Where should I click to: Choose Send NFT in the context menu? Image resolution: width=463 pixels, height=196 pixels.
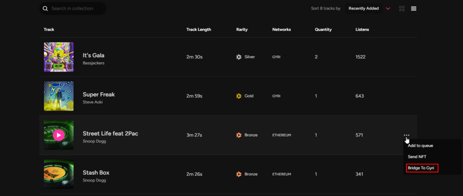point(417,157)
